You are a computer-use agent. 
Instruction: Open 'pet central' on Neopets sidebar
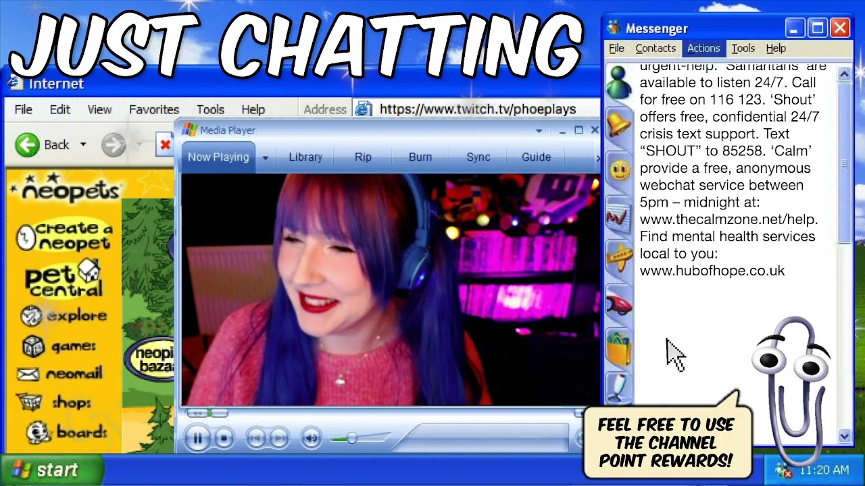click(64, 279)
